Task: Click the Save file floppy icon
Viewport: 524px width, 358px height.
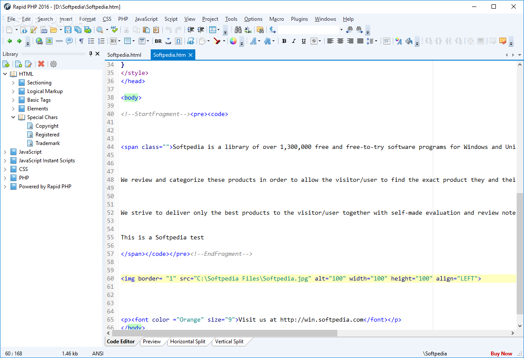Action: click(x=68, y=30)
